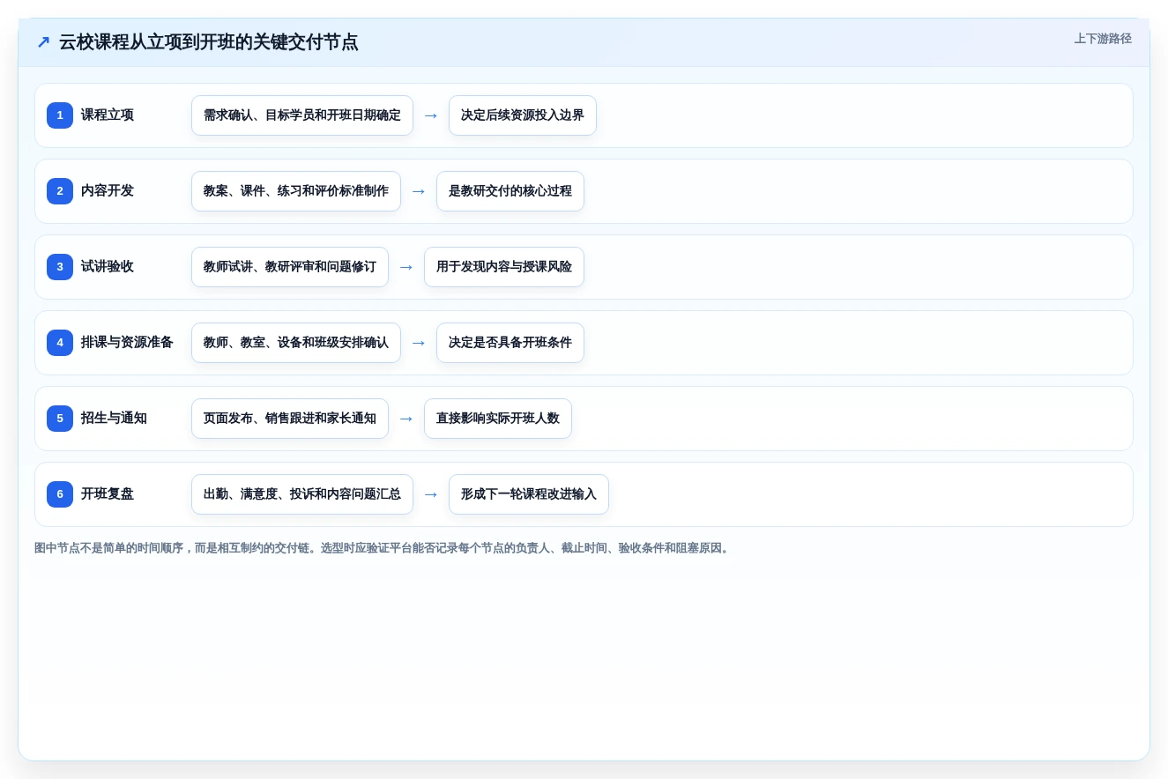
Task: Select step badge number 3
Action: [60, 267]
